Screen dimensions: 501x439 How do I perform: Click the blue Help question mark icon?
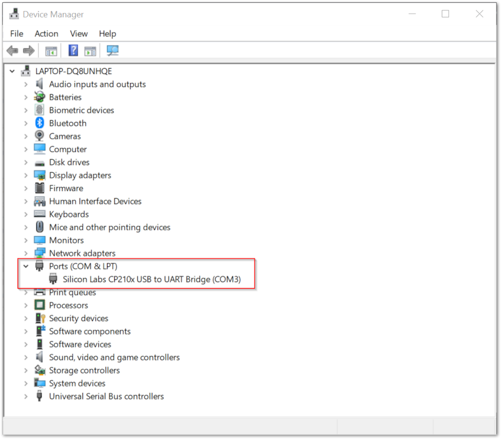73,50
